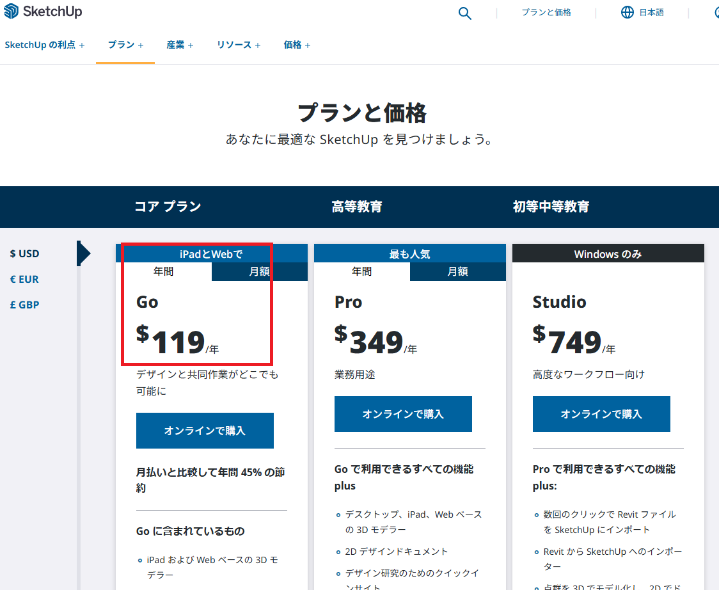Select 月額 billing on Go plan
Screen dimensions: 719x590
tap(260, 271)
